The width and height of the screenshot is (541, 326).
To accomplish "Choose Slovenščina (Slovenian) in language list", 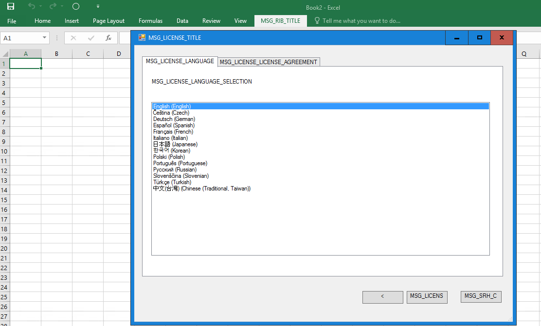I will [321, 176].
